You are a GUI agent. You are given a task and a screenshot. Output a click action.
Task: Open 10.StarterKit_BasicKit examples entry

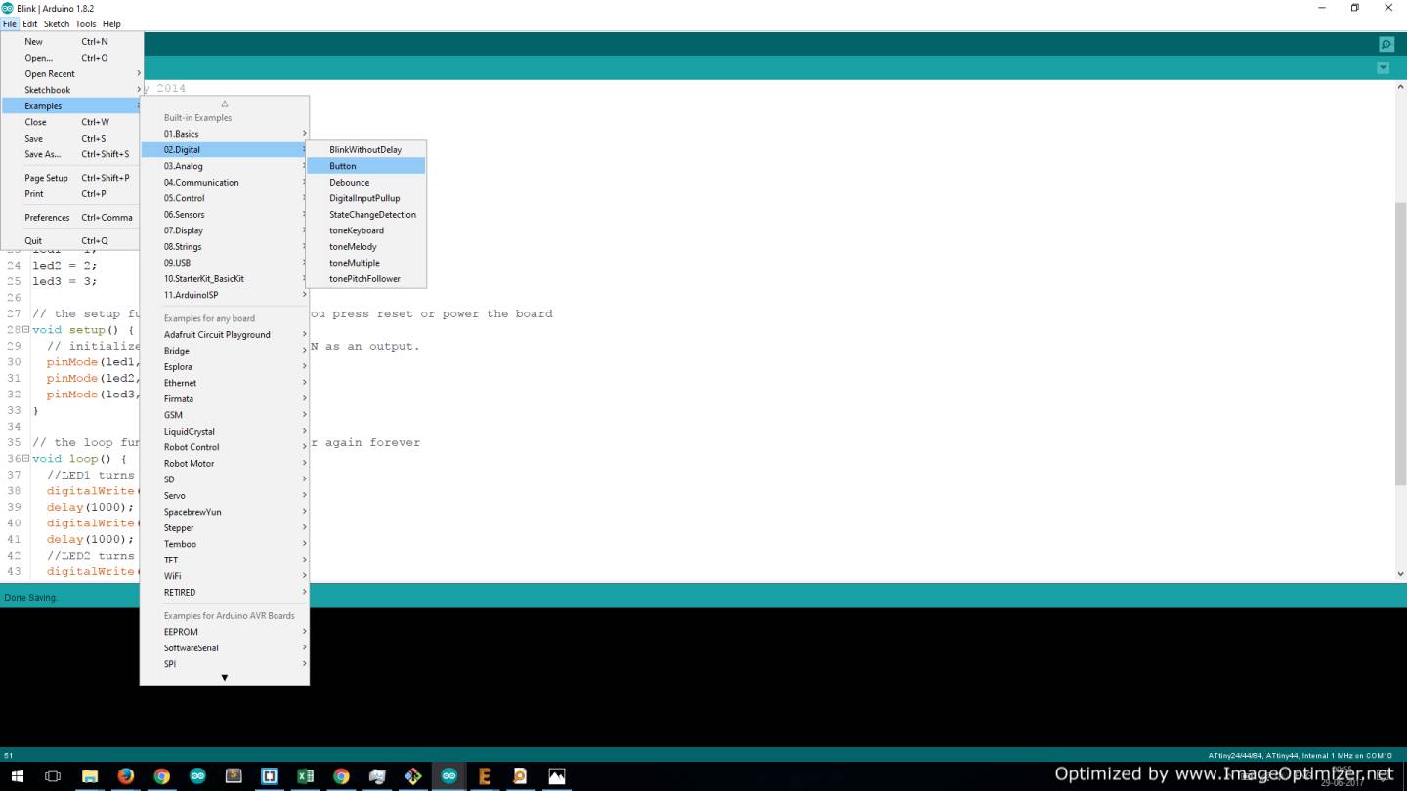[225, 278]
